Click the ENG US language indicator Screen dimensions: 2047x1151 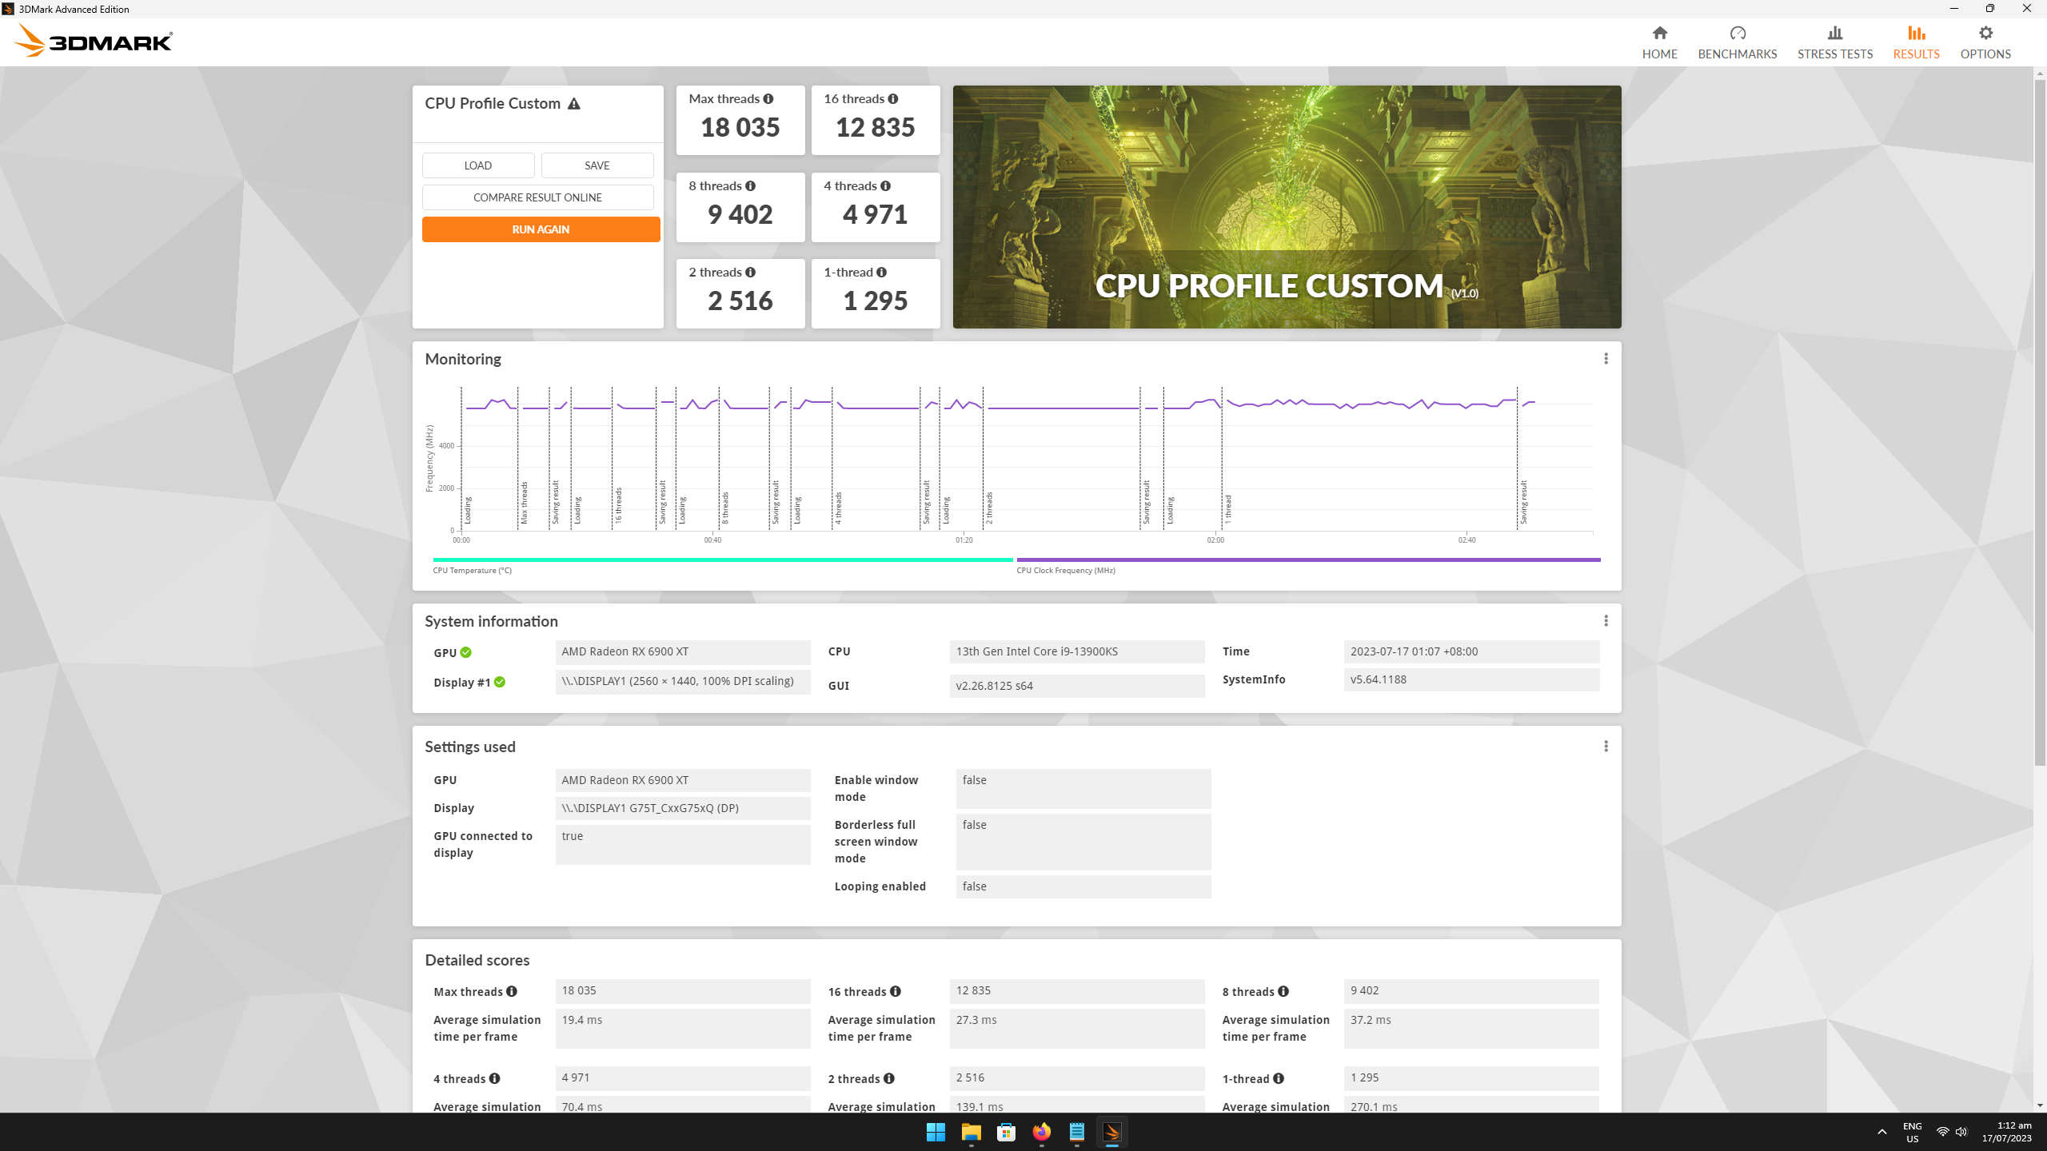(1912, 1133)
